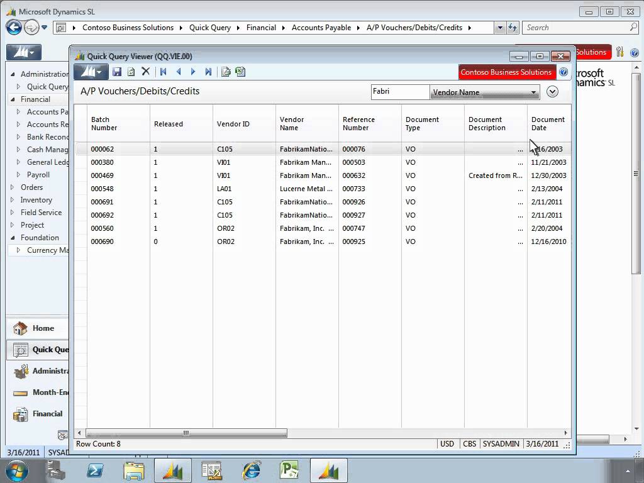Open the Dynamics logo menu in Quick Query Viewer
This screenshot has width=644, height=483.
pyautogui.click(x=91, y=72)
